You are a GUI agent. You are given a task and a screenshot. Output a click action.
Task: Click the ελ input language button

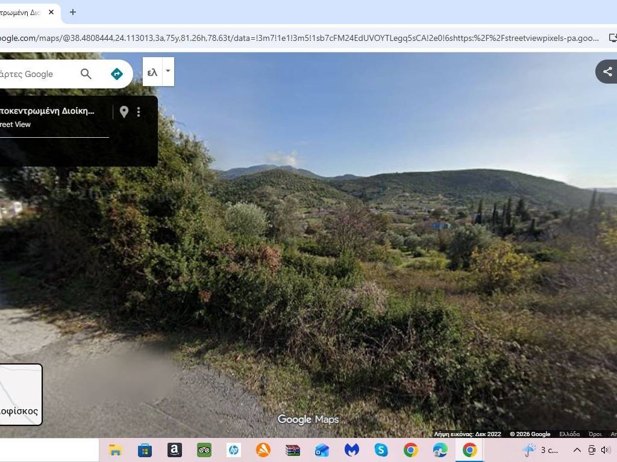[152, 72]
